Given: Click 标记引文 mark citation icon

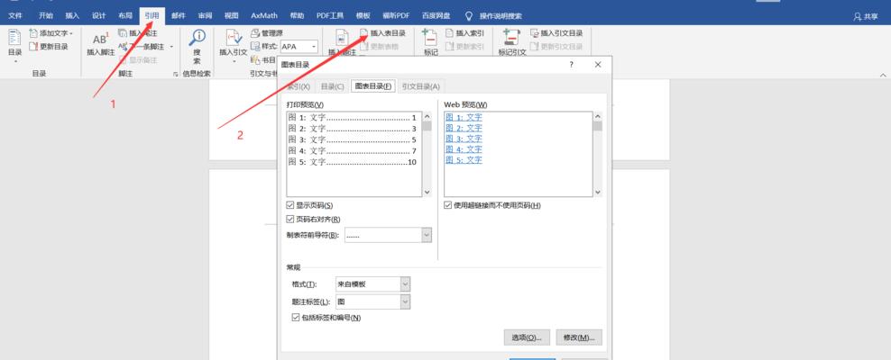Looking at the screenshot, I should (x=511, y=38).
